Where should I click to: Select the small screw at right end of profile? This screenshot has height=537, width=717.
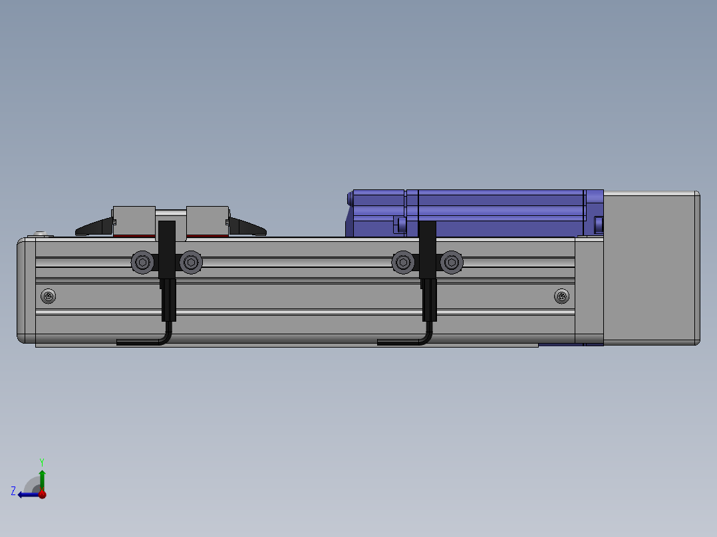[x=561, y=296]
